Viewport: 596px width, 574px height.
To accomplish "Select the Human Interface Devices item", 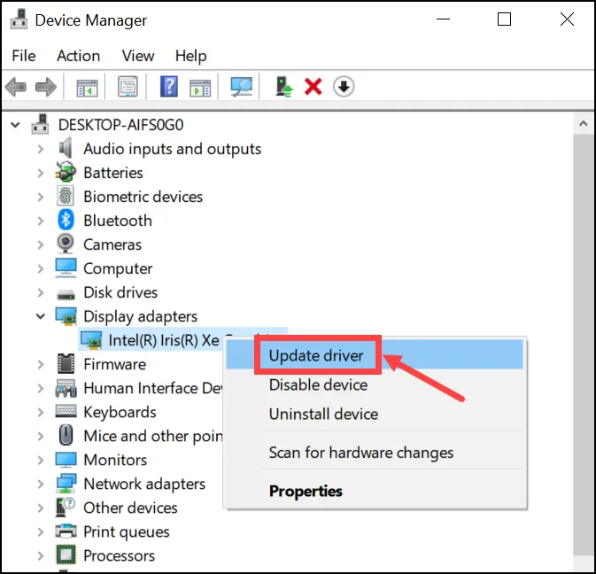I will tap(153, 388).
